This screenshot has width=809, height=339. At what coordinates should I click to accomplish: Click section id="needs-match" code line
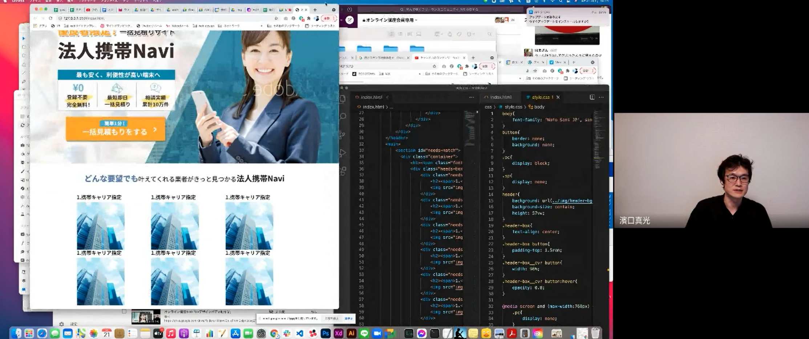428,150
